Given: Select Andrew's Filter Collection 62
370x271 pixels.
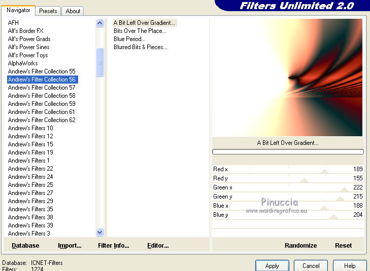Looking at the screenshot, I should (x=42, y=120).
